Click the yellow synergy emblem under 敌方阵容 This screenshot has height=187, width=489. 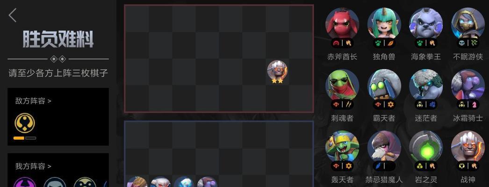point(25,123)
